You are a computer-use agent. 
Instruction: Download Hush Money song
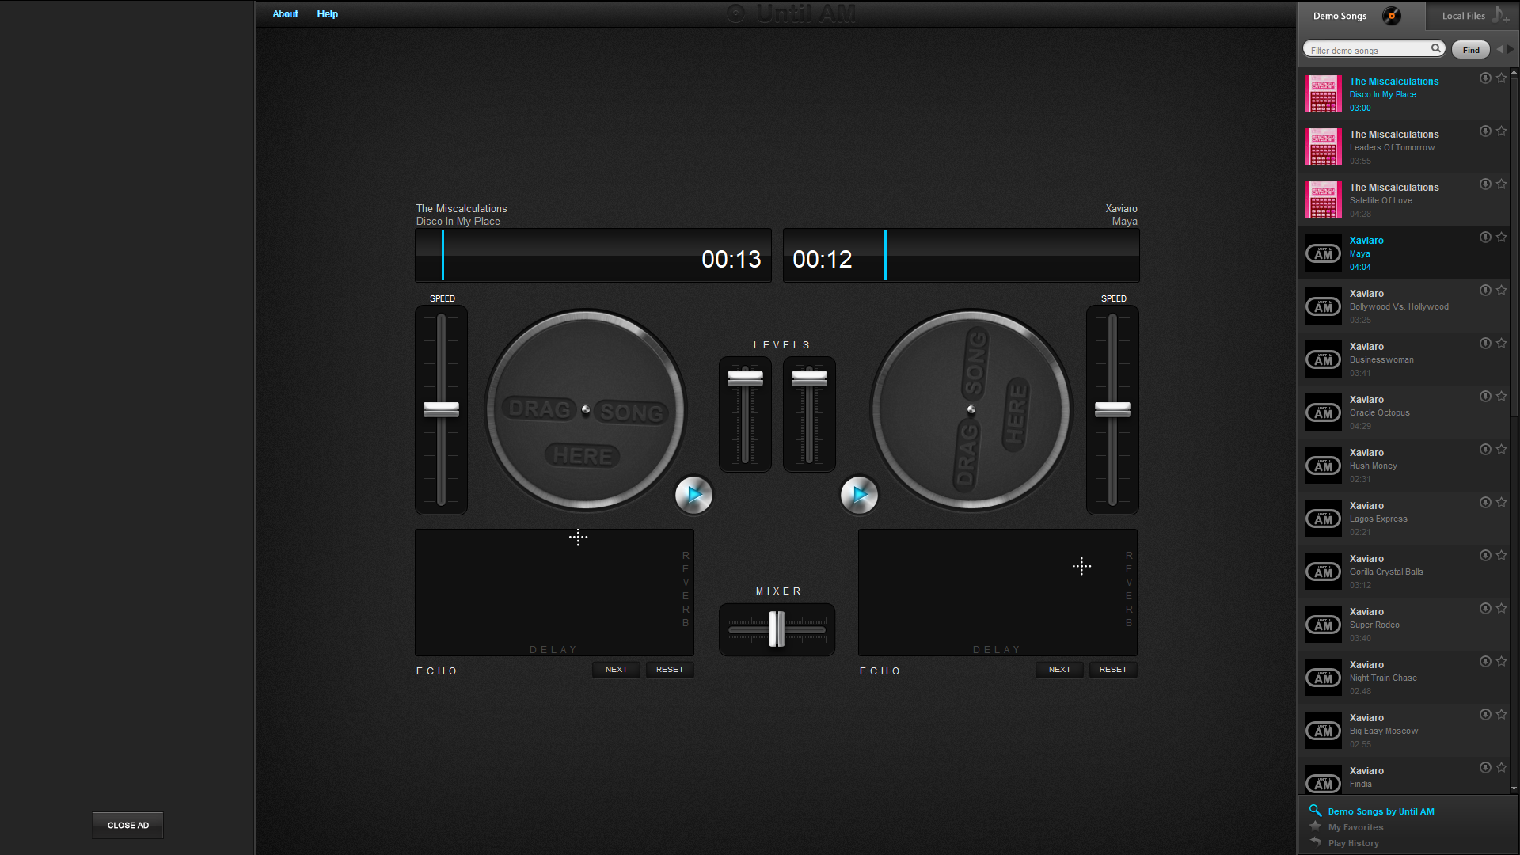[x=1485, y=450]
